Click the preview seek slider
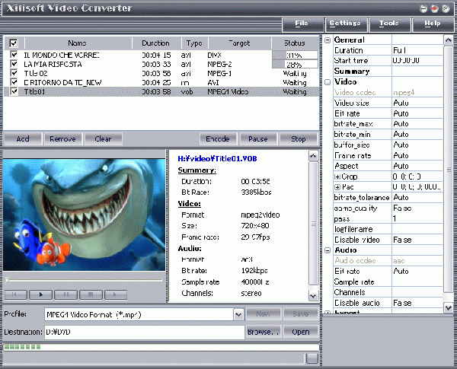The image size is (457, 369). (x=82, y=280)
